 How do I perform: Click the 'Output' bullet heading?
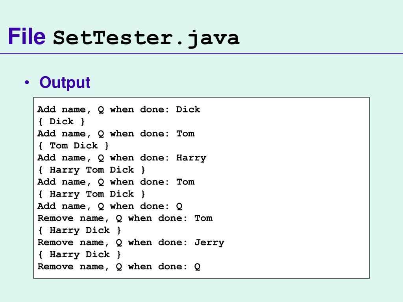coord(65,83)
